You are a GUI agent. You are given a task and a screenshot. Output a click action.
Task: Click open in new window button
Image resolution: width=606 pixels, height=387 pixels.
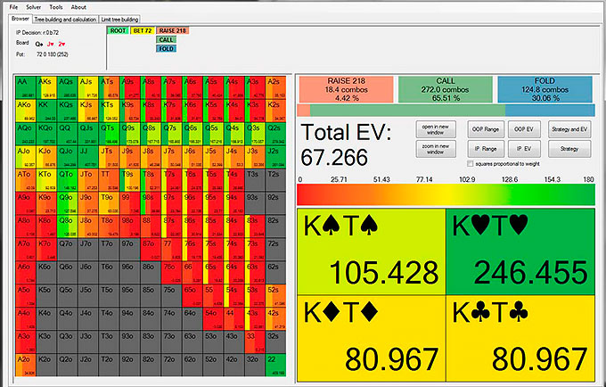(x=436, y=129)
